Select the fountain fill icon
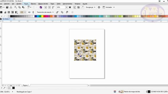This screenshot has height=94, width=168. [5, 12]
